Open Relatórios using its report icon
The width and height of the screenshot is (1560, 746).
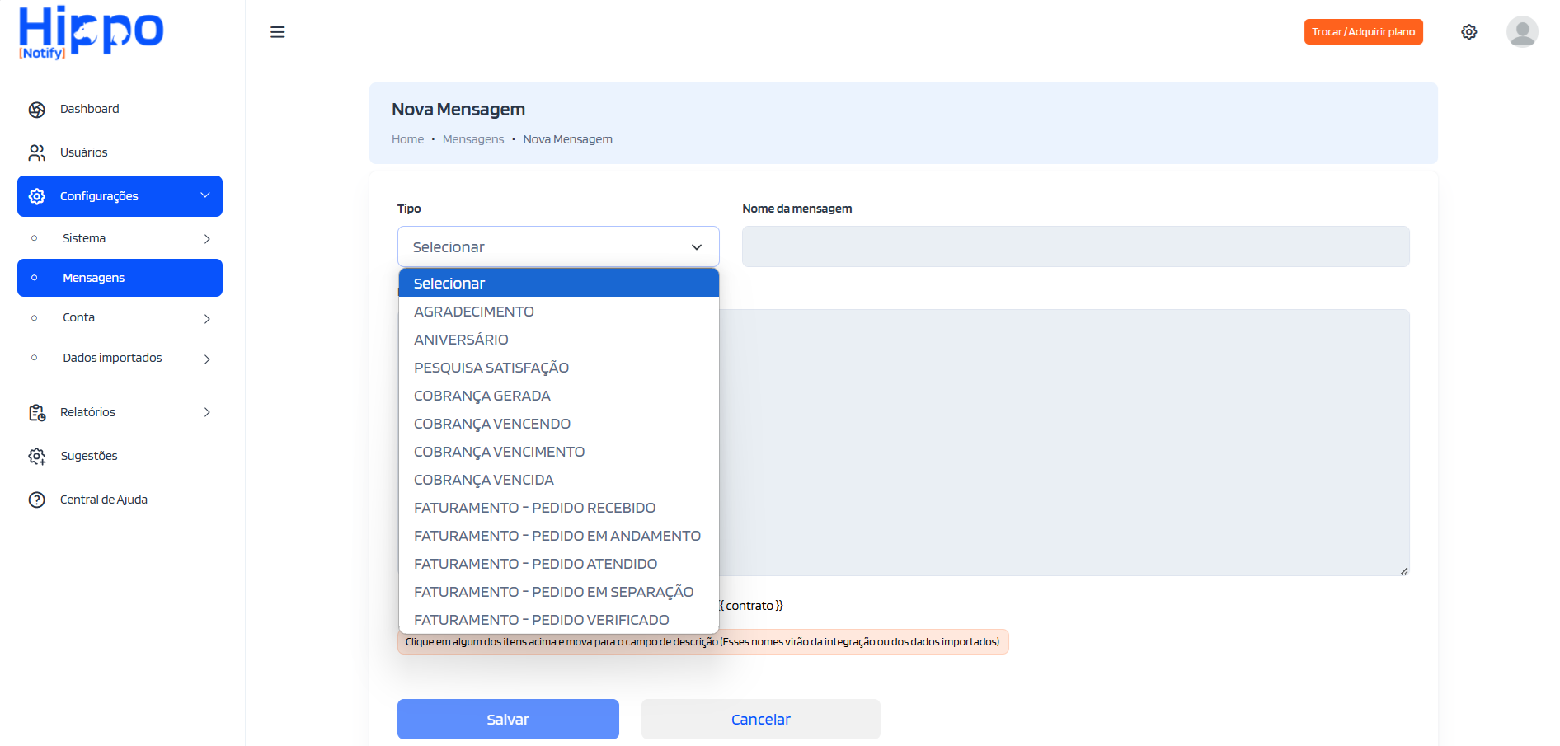pos(36,412)
